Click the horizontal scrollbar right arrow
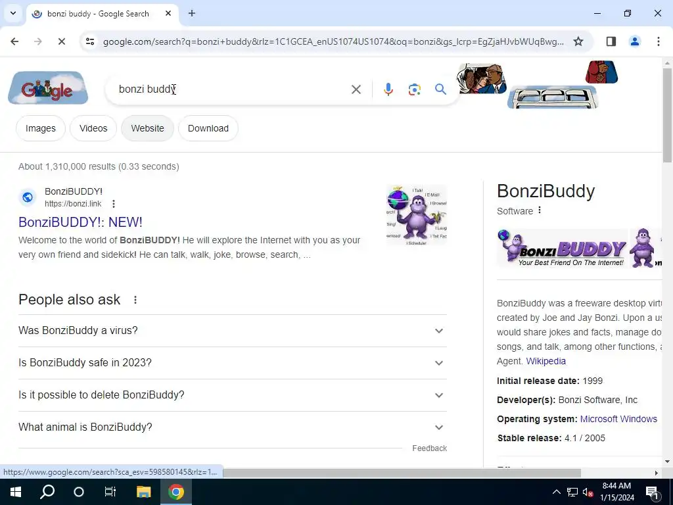Viewport: 673px width, 505px height. coord(656,473)
